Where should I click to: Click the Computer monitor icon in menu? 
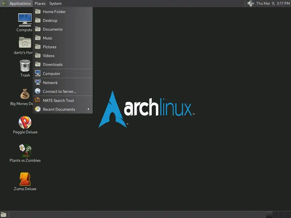click(x=38, y=74)
